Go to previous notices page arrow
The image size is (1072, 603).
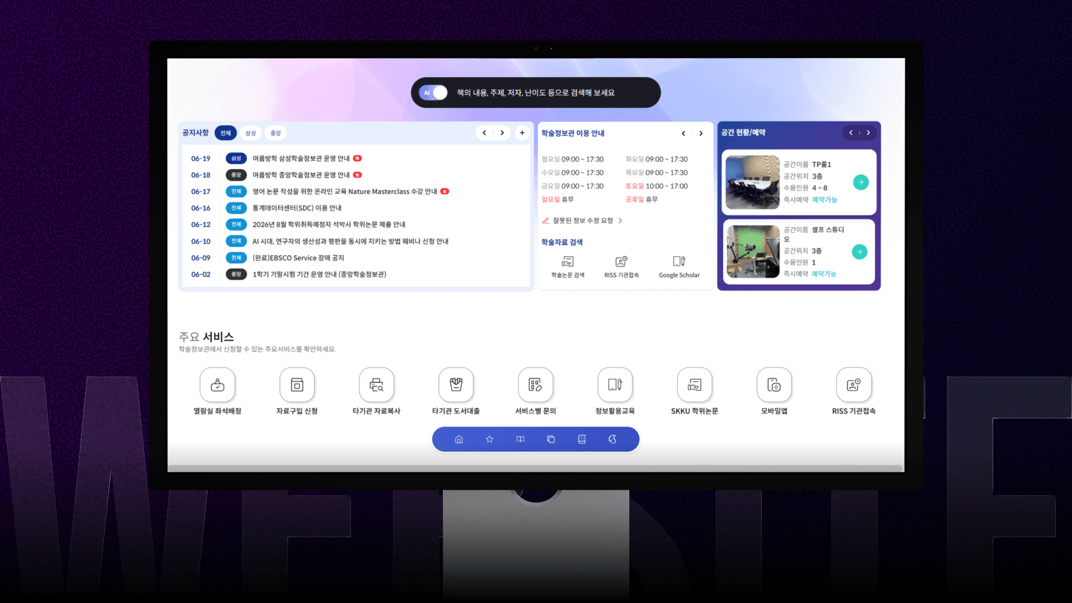point(484,133)
